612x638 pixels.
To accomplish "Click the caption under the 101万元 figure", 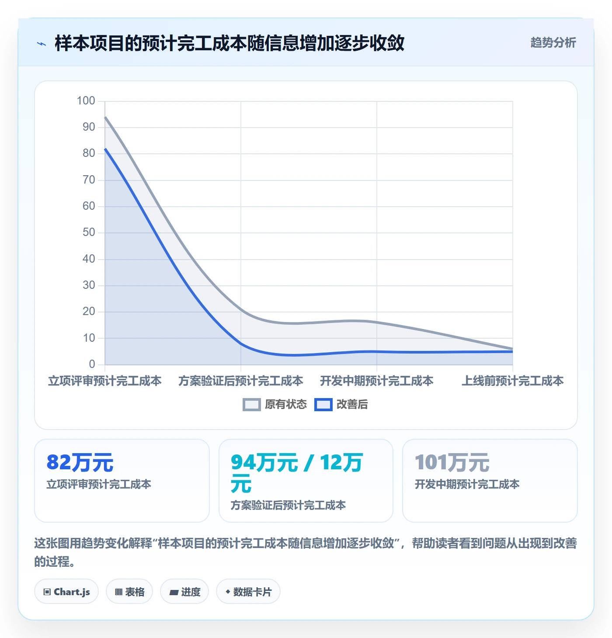I will (x=467, y=484).
